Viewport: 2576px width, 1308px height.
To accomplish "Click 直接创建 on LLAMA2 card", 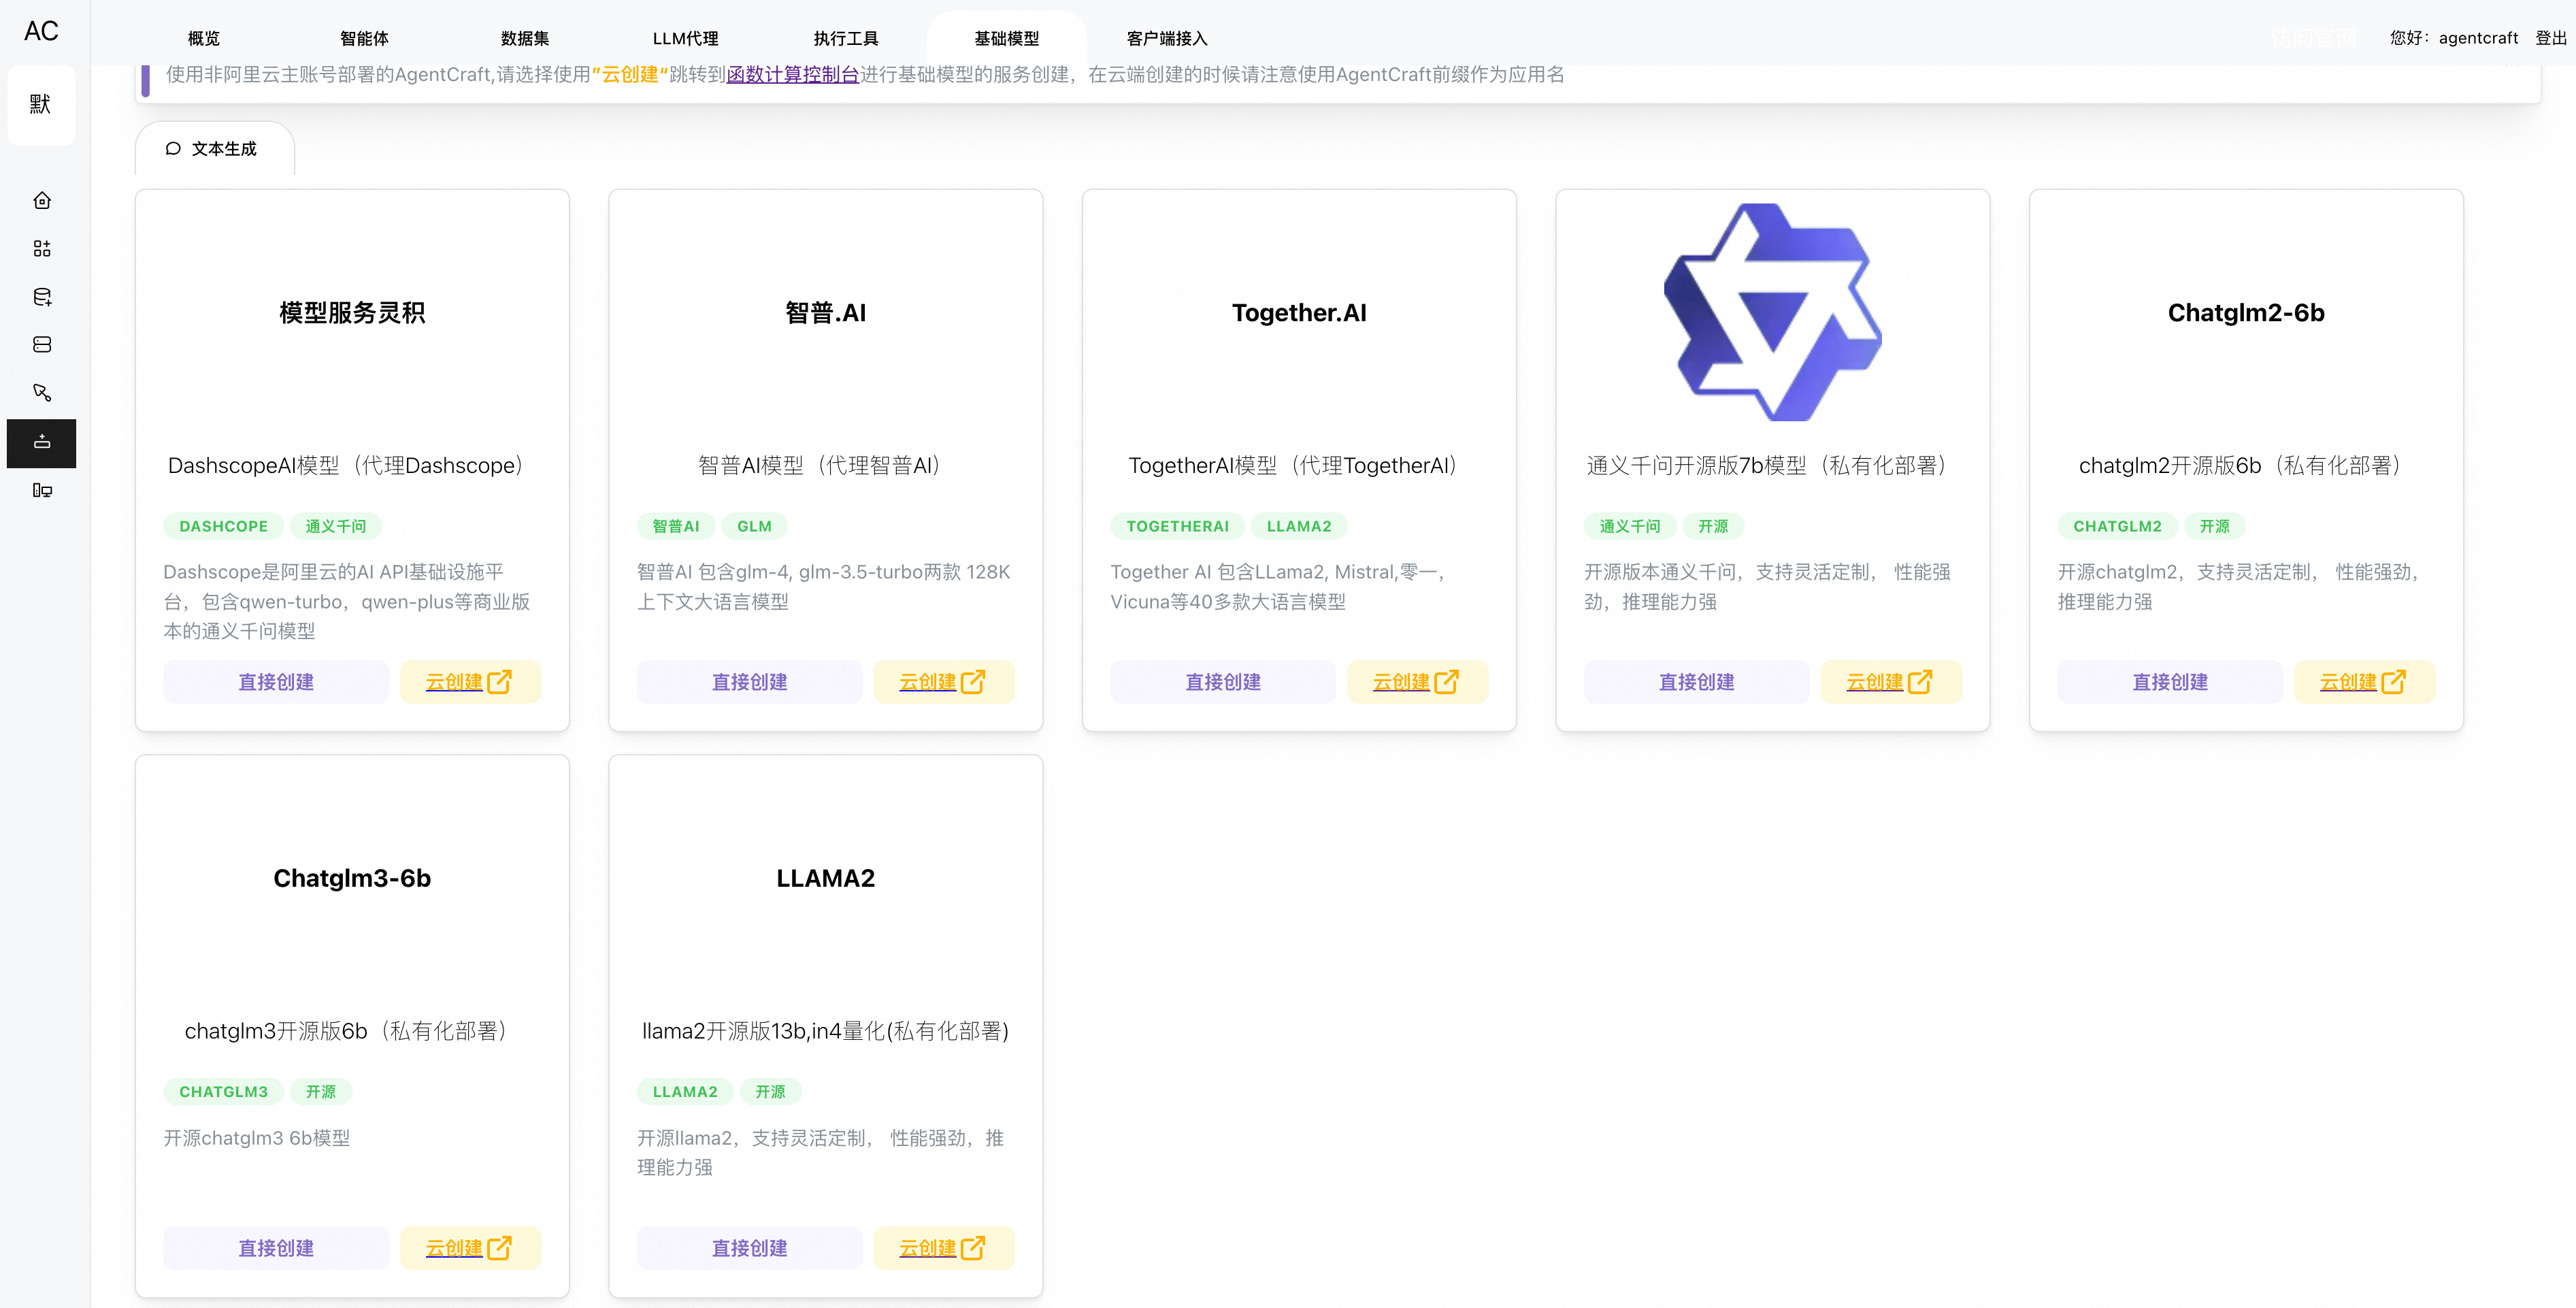I will coord(749,1248).
